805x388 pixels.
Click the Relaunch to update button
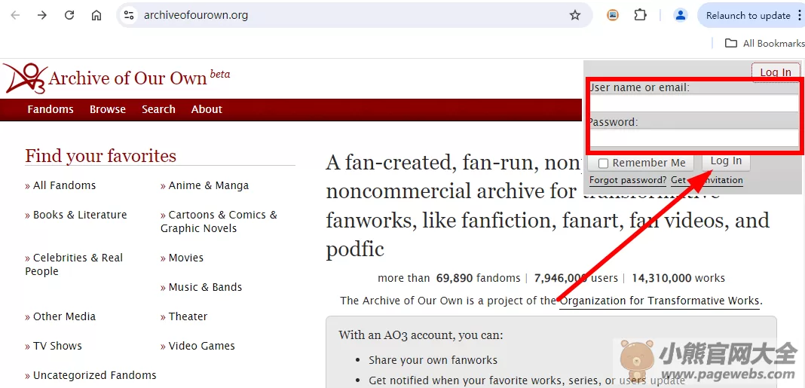click(751, 15)
